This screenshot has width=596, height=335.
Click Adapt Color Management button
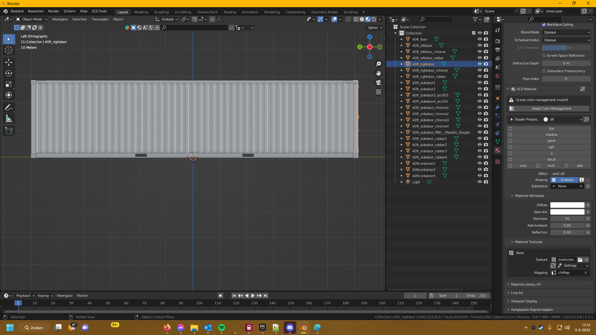coord(549,109)
